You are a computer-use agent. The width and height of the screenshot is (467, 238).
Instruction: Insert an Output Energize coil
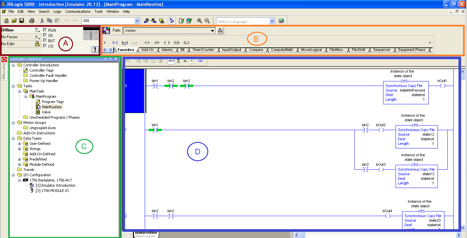click(167, 42)
